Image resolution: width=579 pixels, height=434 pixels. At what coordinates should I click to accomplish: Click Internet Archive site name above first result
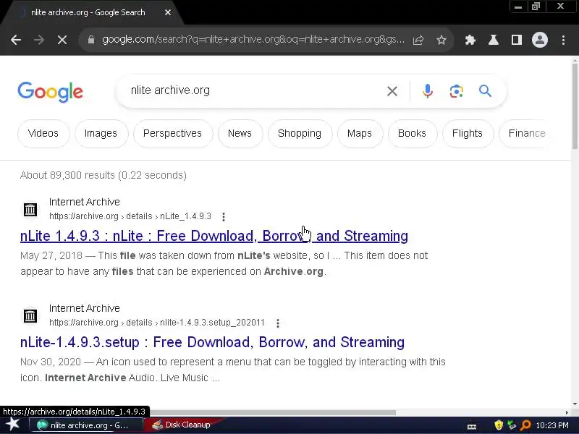click(85, 202)
